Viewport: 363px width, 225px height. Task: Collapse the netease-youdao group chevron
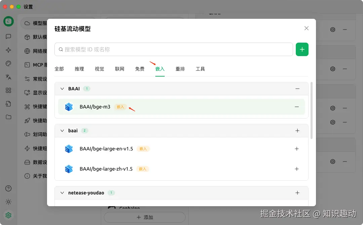click(x=62, y=193)
